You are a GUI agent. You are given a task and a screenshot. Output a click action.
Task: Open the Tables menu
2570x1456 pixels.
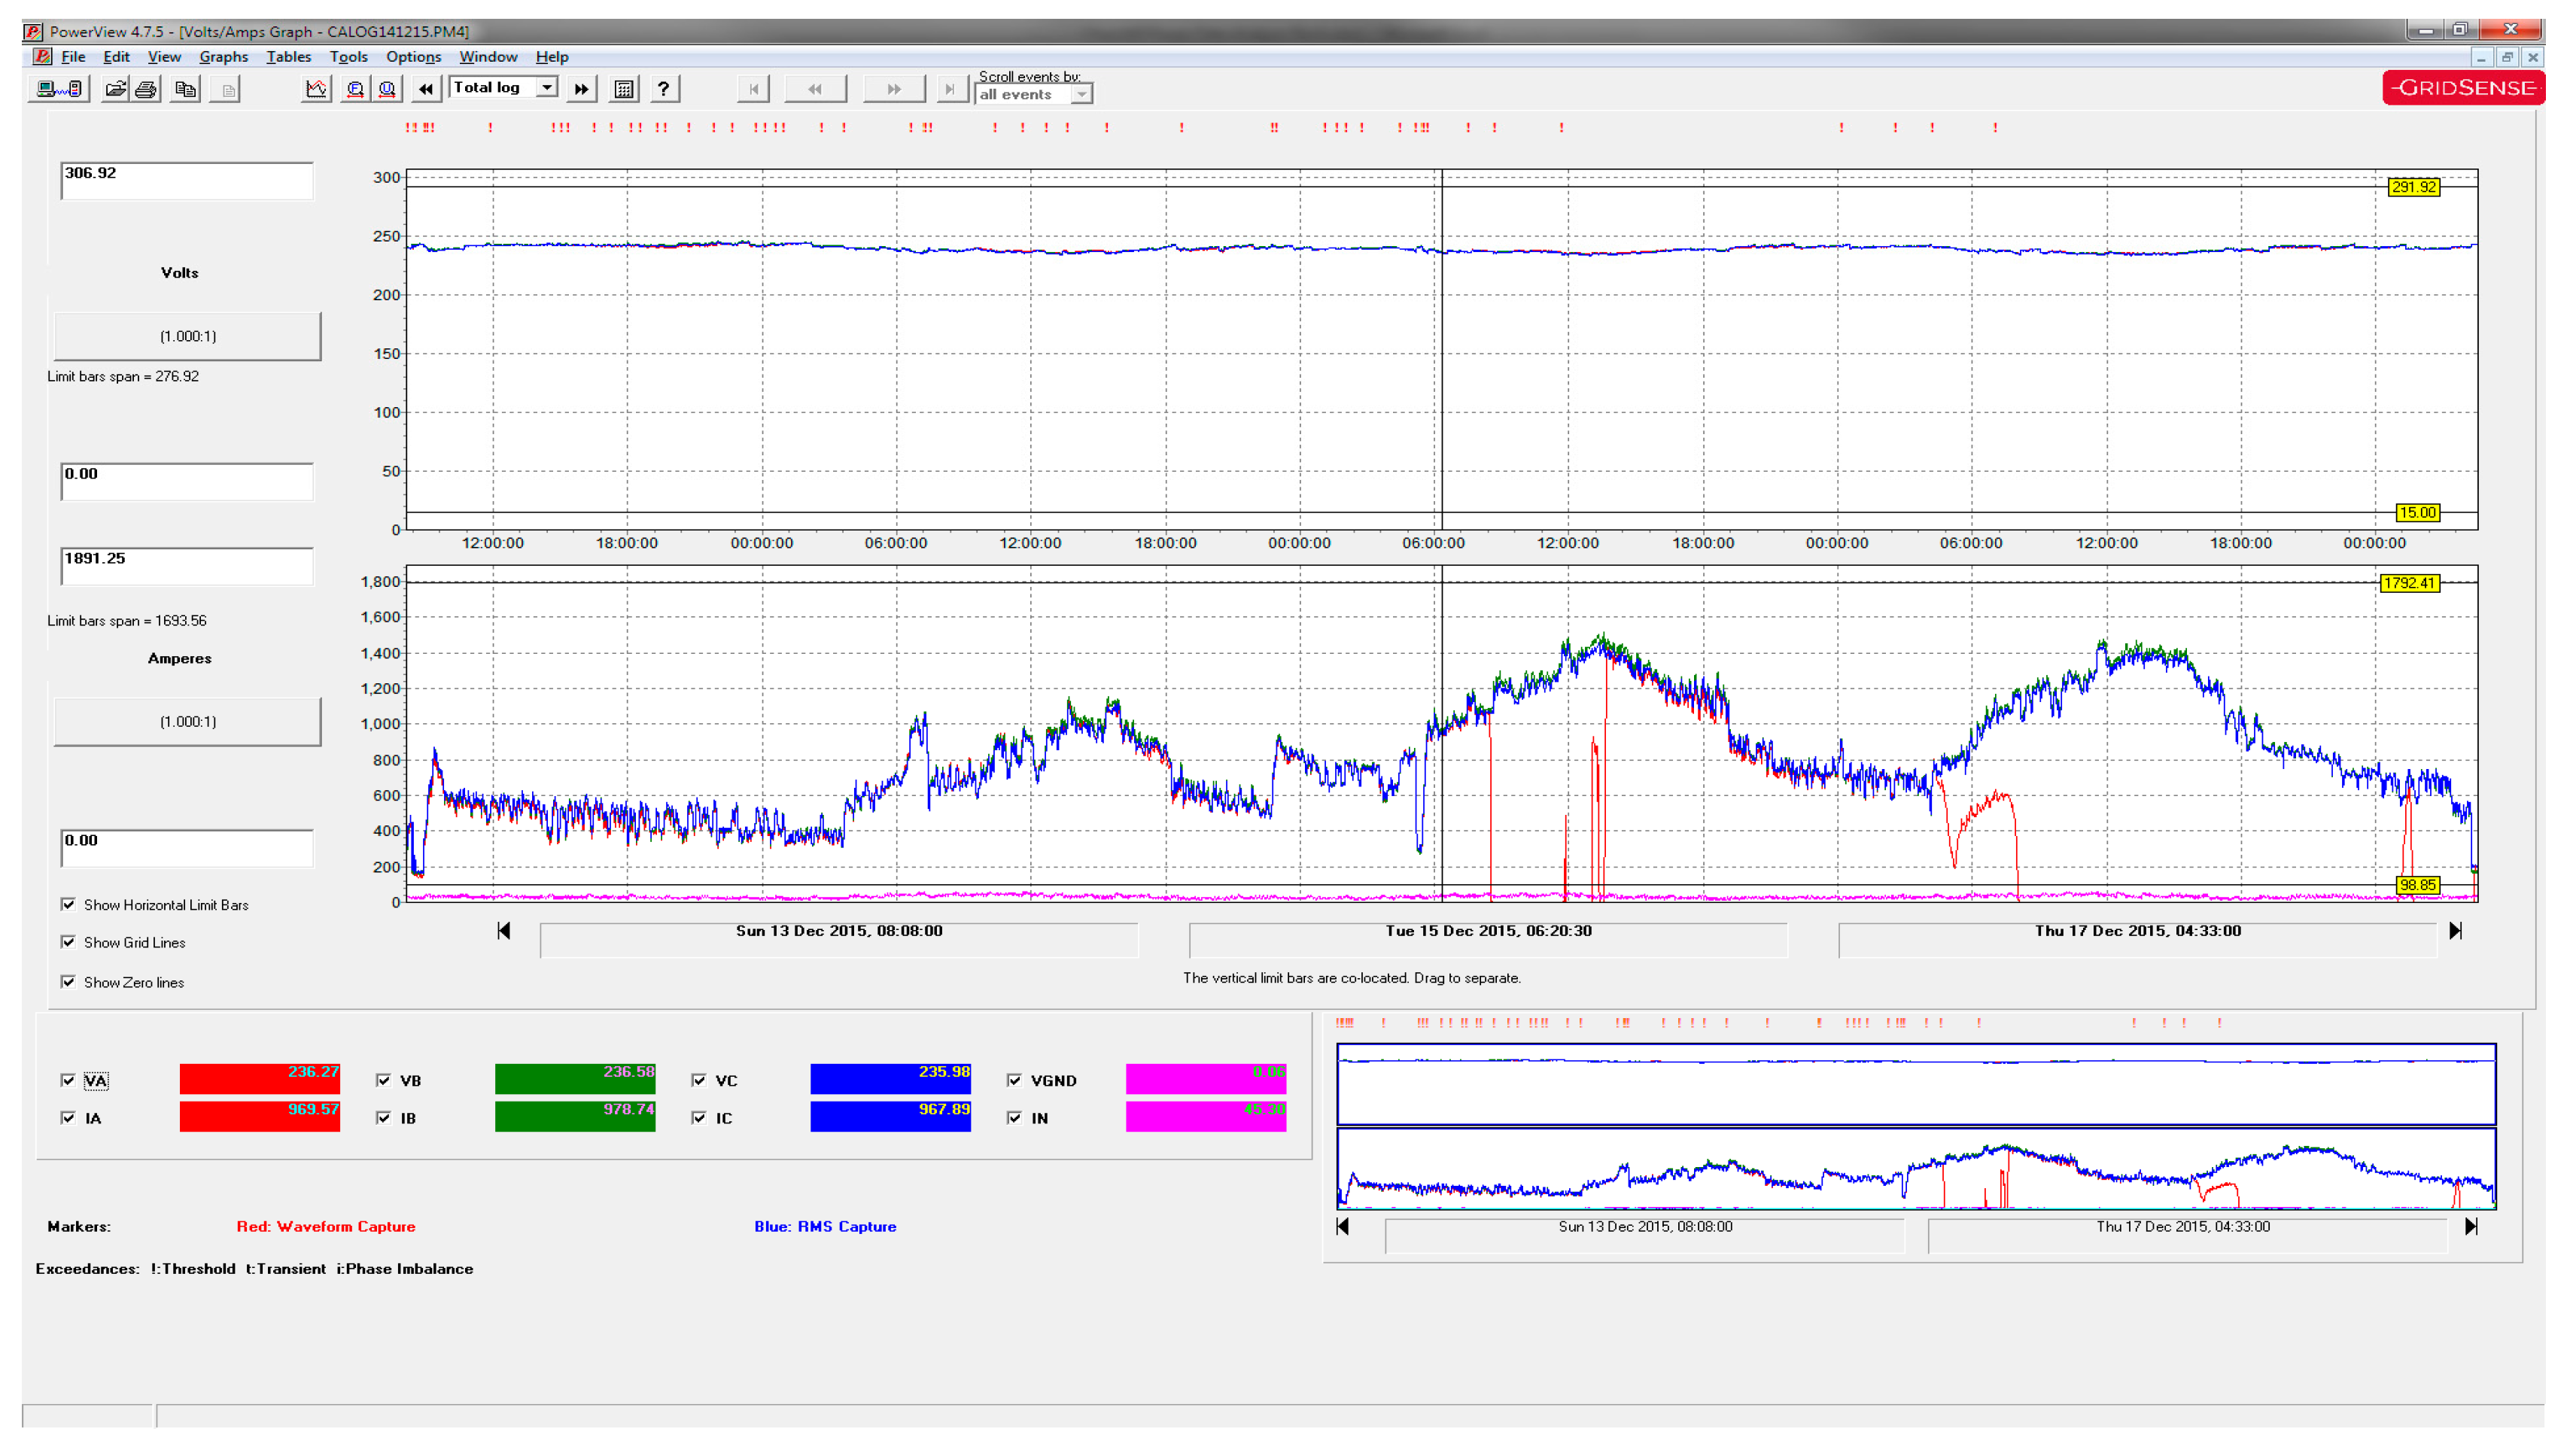pos(288,57)
